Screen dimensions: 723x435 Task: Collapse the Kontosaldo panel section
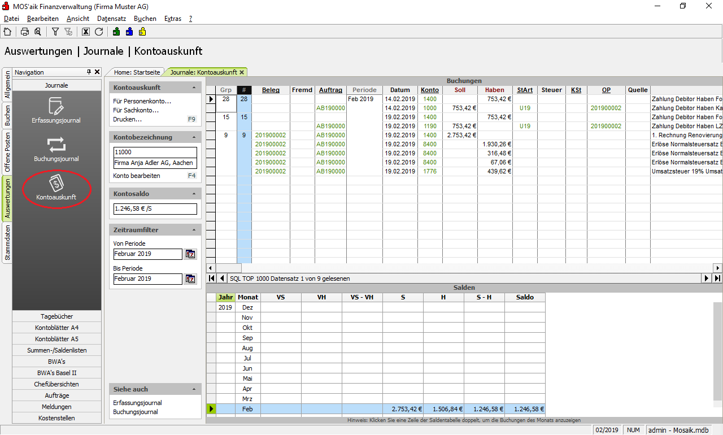pos(194,194)
